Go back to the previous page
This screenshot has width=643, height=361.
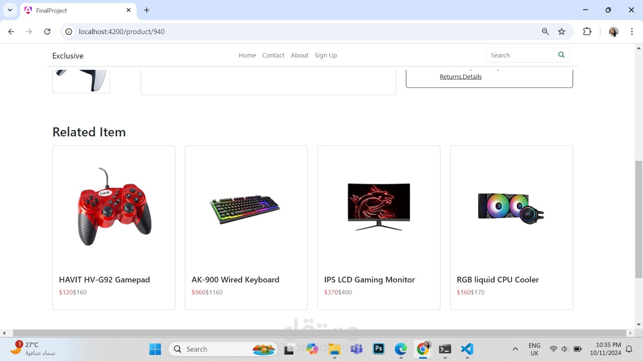(x=11, y=32)
